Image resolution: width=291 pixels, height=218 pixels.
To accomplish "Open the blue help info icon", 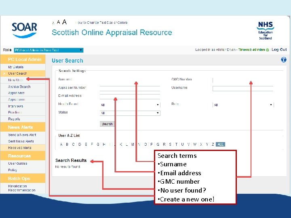I will point(284,60).
